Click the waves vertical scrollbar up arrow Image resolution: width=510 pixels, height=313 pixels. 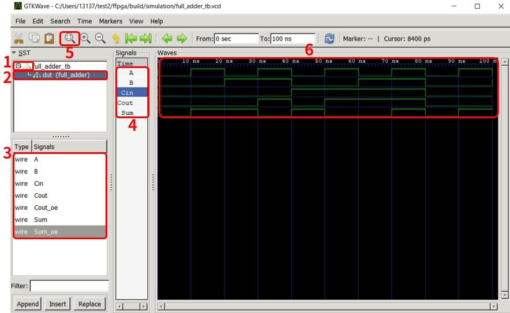[x=504, y=62]
